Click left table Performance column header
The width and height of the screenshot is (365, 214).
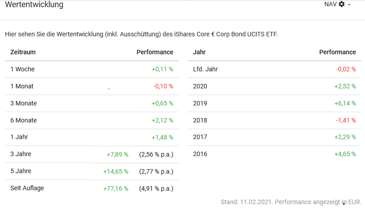pyautogui.click(x=155, y=52)
